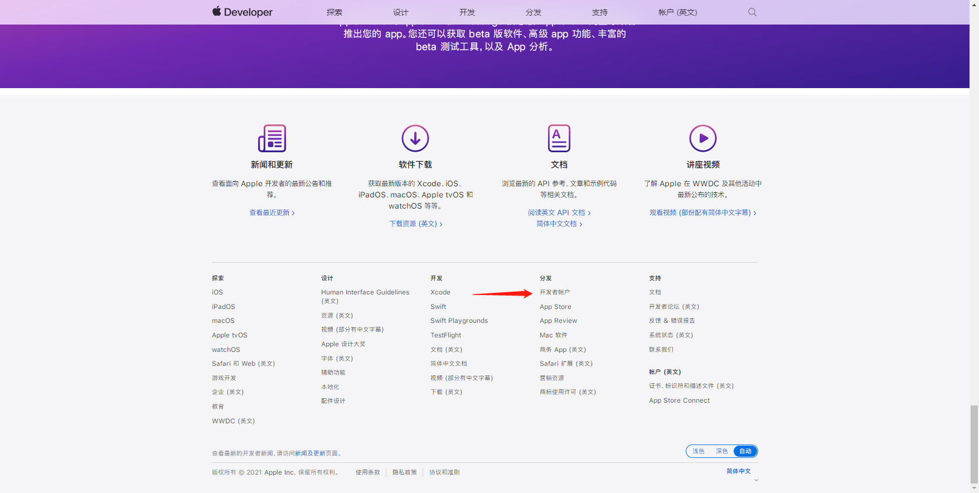The width and height of the screenshot is (979, 493).
Task: Open the Safari 扩展 (英文) link
Action: pos(566,364)
